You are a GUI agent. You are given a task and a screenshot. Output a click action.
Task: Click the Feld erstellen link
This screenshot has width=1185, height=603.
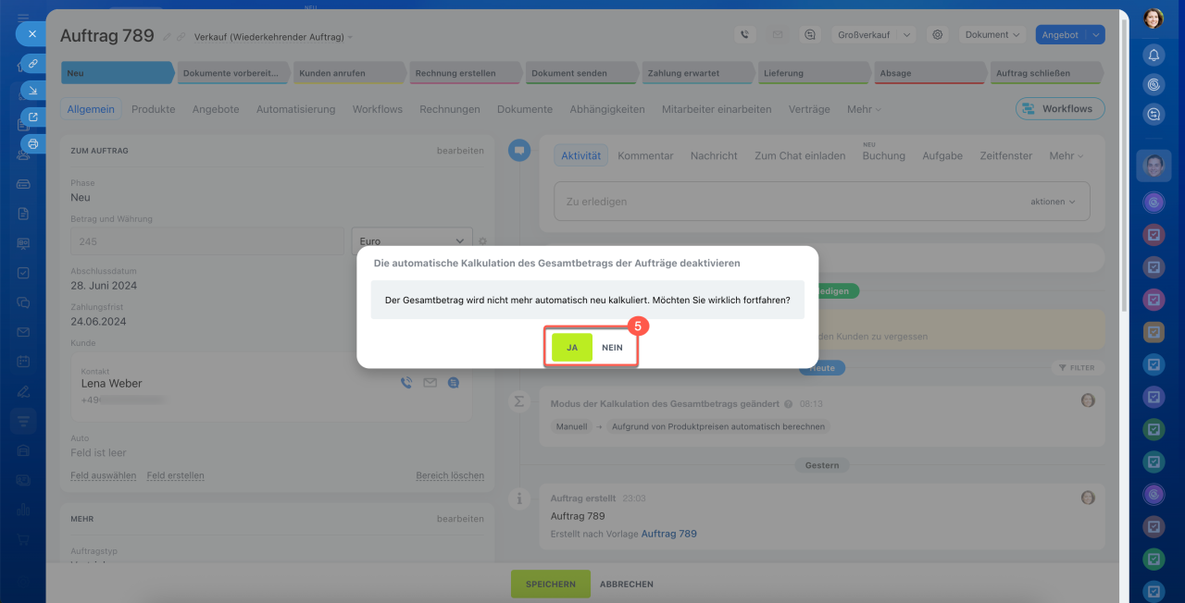176,475
